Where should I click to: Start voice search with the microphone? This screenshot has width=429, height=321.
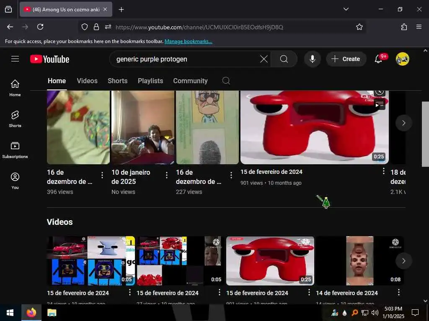coord(312,59)
